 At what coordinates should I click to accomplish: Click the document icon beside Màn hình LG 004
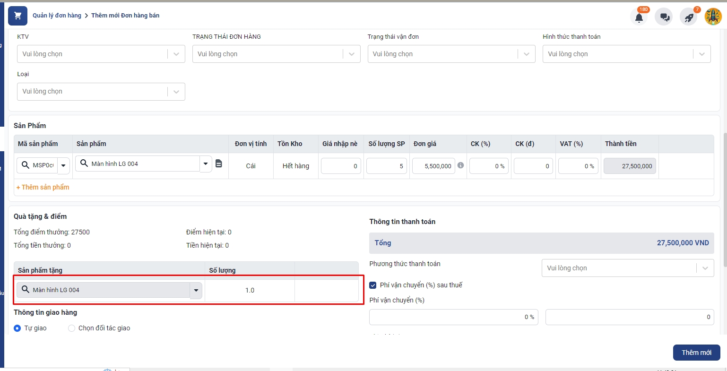(x=219, y=164)
